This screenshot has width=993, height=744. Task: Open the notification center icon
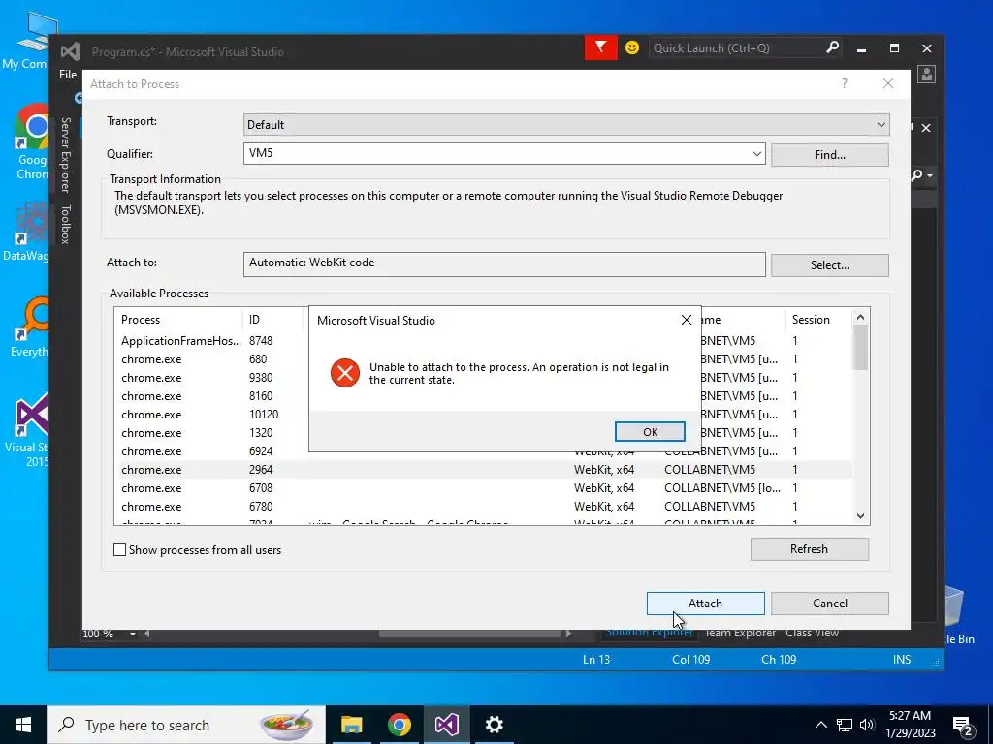[x=963, y=726]
